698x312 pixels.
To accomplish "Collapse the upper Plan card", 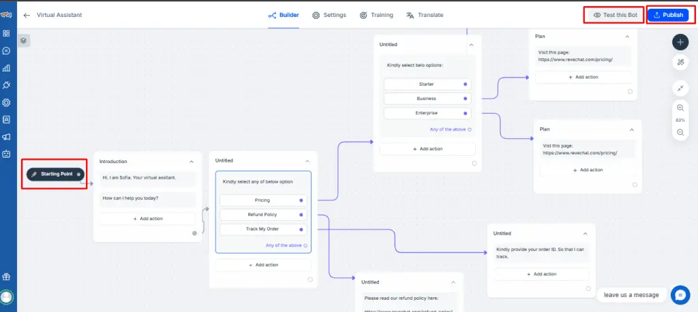I will click(x=627, y=37).
